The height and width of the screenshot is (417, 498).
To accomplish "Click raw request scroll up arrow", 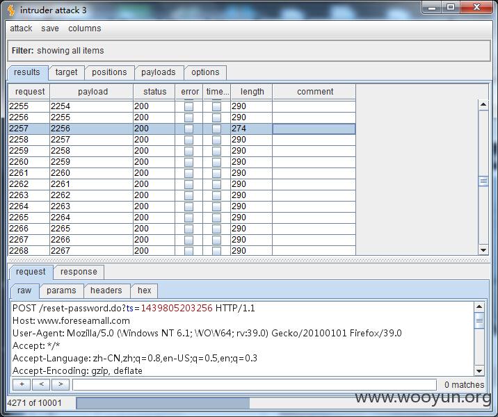I will click(x=479, y=307).
